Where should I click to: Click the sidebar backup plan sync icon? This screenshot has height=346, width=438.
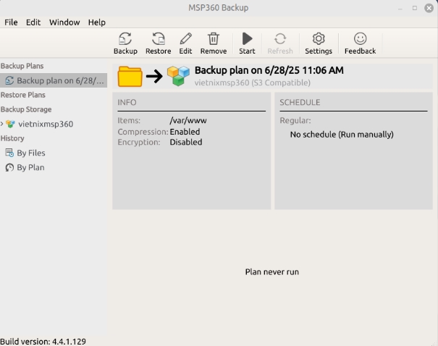[x=9, y=80]
